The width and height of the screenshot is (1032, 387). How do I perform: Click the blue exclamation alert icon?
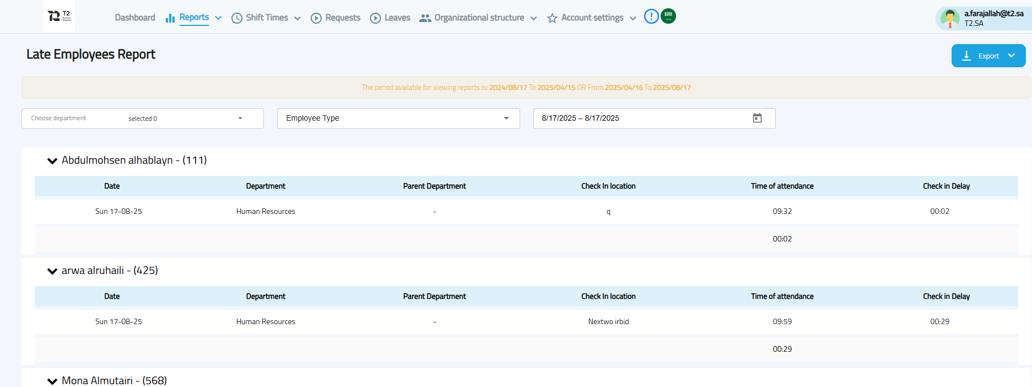tap(651, 17)
